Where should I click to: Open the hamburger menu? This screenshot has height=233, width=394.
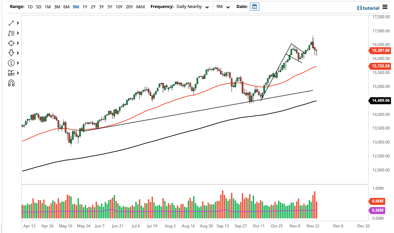click(x=385, y=7)
